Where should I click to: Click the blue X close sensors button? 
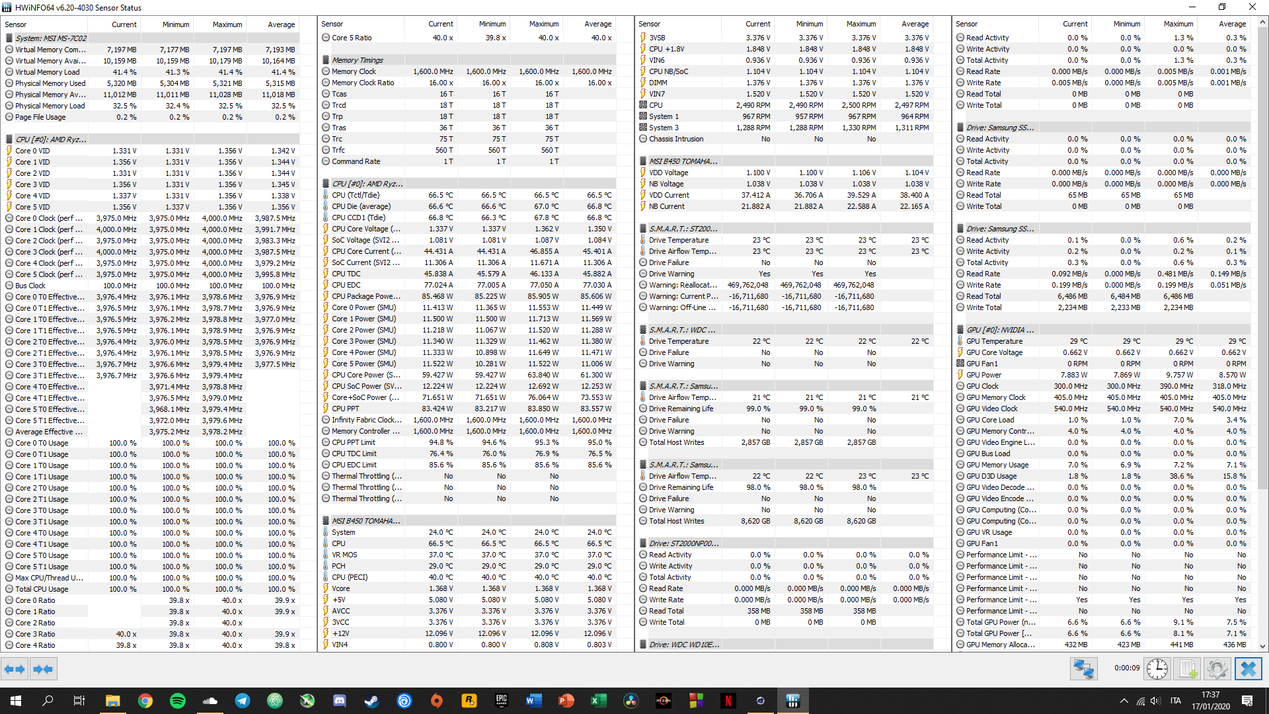point(1249,669)
